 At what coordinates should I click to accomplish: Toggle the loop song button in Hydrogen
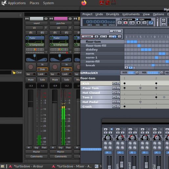click(151, 23)
